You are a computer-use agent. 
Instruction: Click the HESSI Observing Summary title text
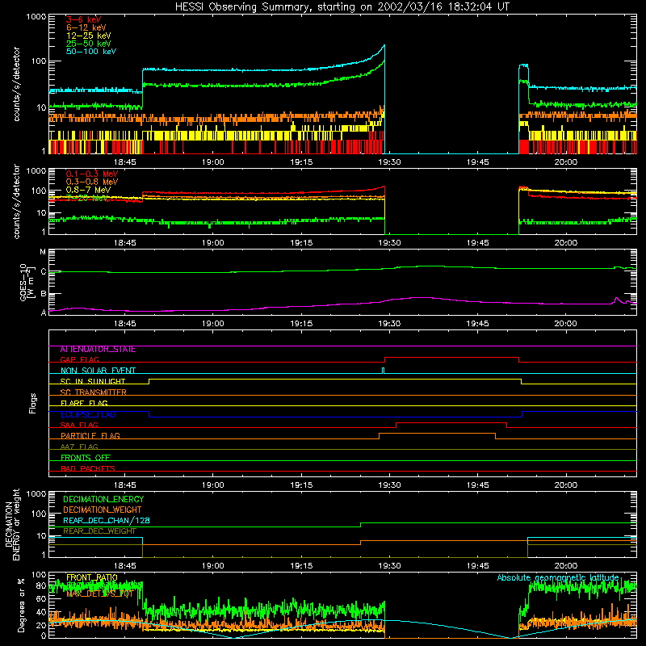coord(342,7)
